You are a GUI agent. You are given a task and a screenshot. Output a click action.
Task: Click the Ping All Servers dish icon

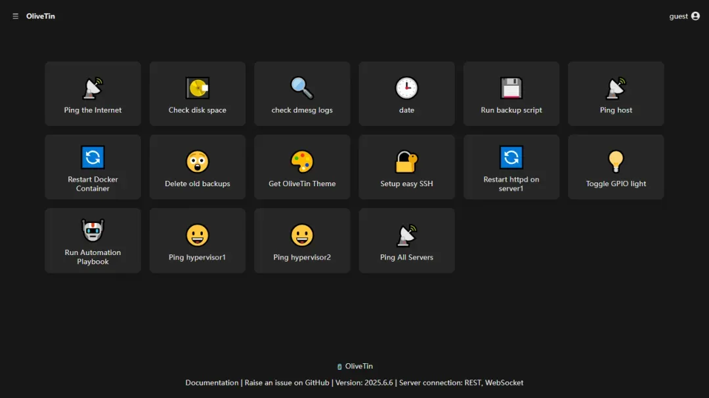[x=406, y=235]
